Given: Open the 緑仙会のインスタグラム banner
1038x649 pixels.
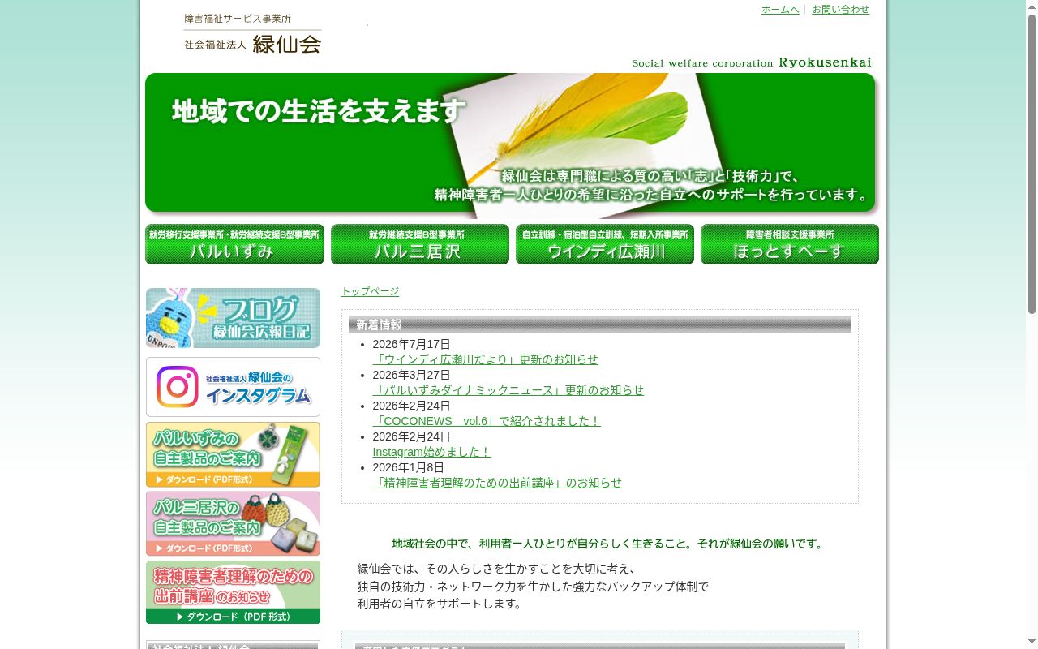Looking at the screenshot, I should [233, 387].
